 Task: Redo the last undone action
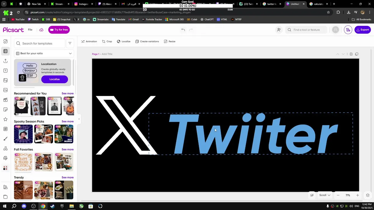(x=191, y=30)
